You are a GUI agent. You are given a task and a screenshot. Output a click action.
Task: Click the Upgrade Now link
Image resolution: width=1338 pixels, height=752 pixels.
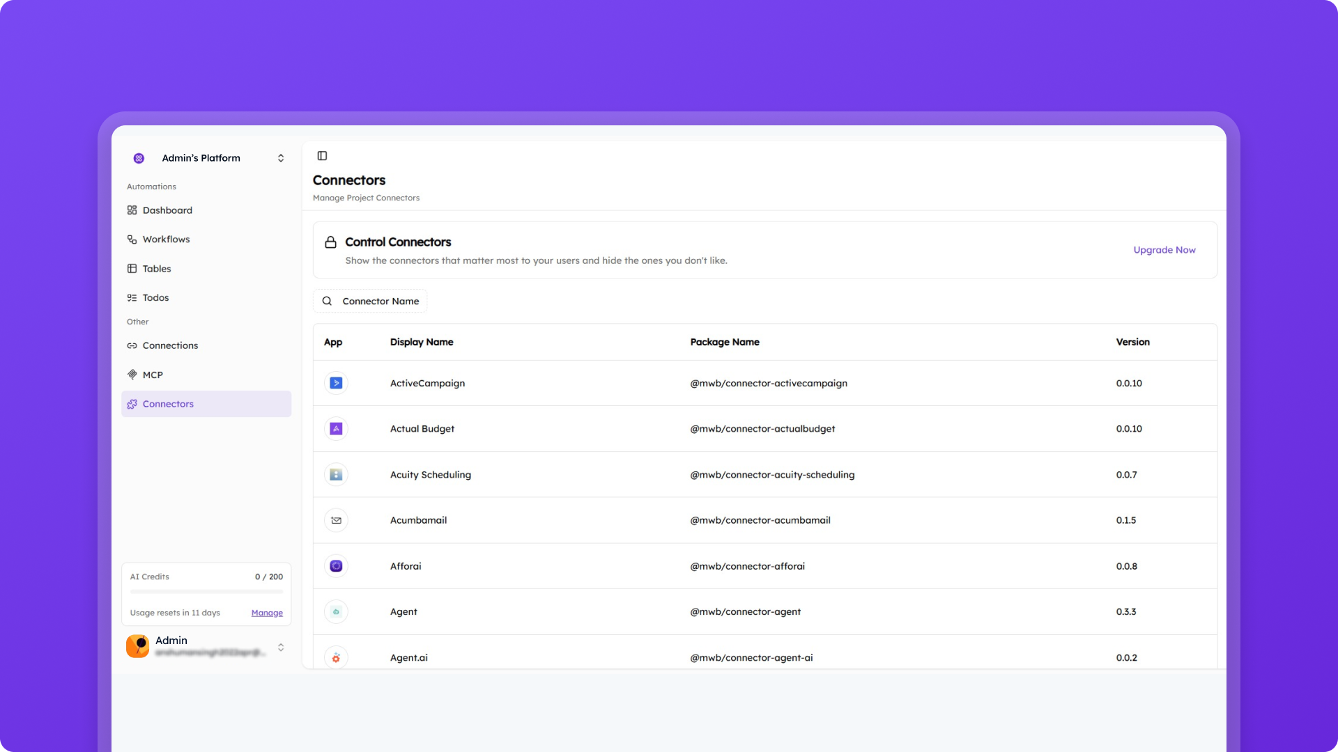(1164, 250)
